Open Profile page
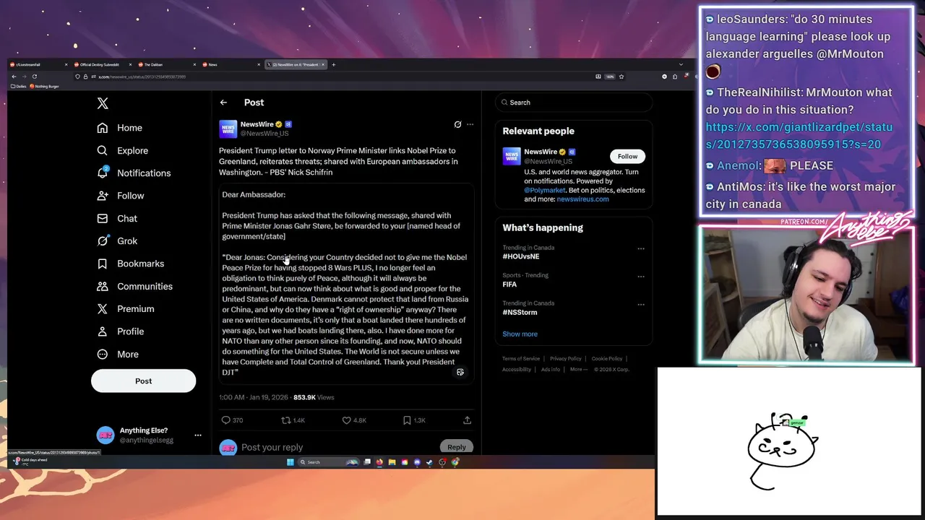The width and height of the screenshot is (925, 520). coord(121,331)
